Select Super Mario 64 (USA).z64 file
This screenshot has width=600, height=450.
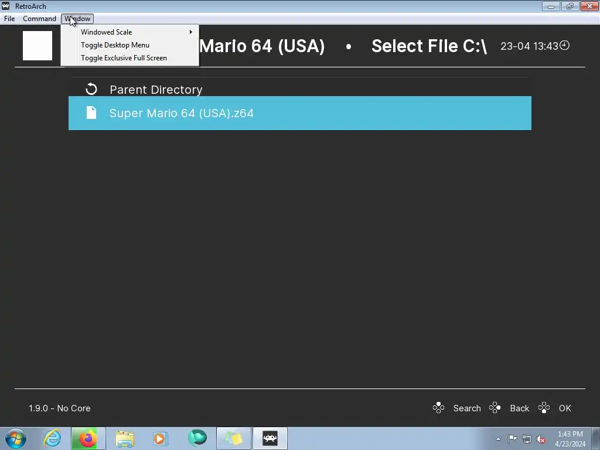pos(300,113)
